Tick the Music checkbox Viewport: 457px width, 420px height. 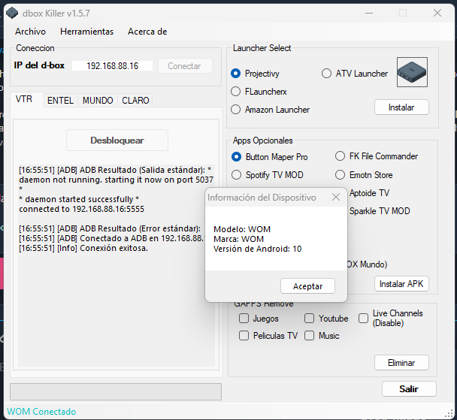click(x=309, y=336)
